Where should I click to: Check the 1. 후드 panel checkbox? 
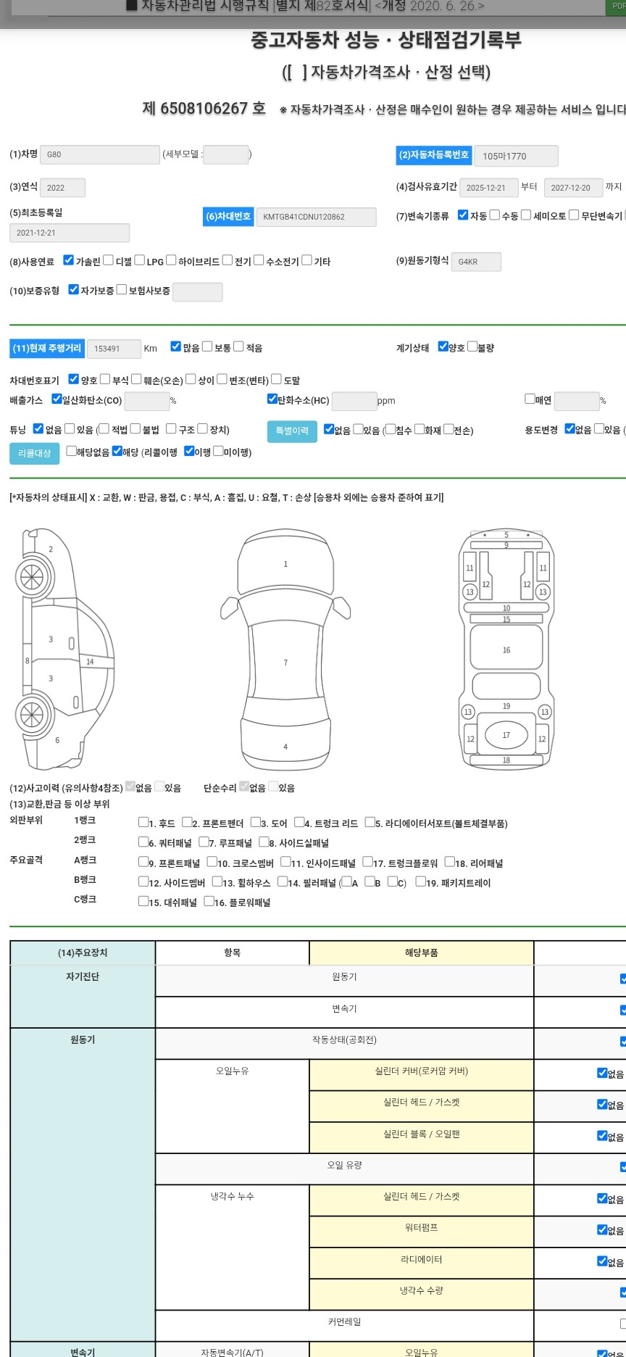click(x=143, y=822)
